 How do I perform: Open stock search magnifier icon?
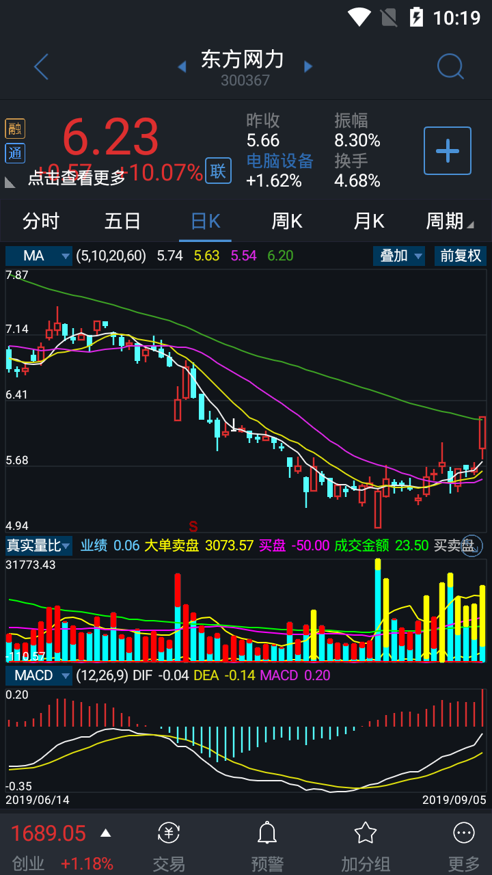pyautogui.click(x=450, y=66)
